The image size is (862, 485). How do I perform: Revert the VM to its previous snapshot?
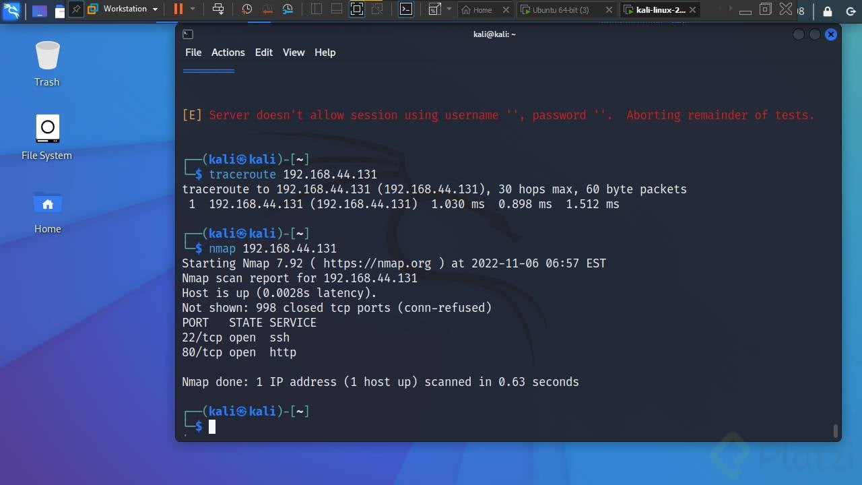(x=267, y=9)
